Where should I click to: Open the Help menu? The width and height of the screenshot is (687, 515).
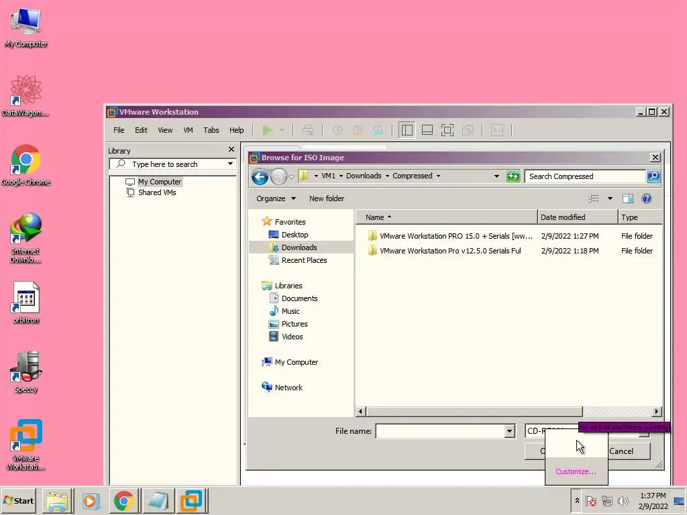[237, 130]
